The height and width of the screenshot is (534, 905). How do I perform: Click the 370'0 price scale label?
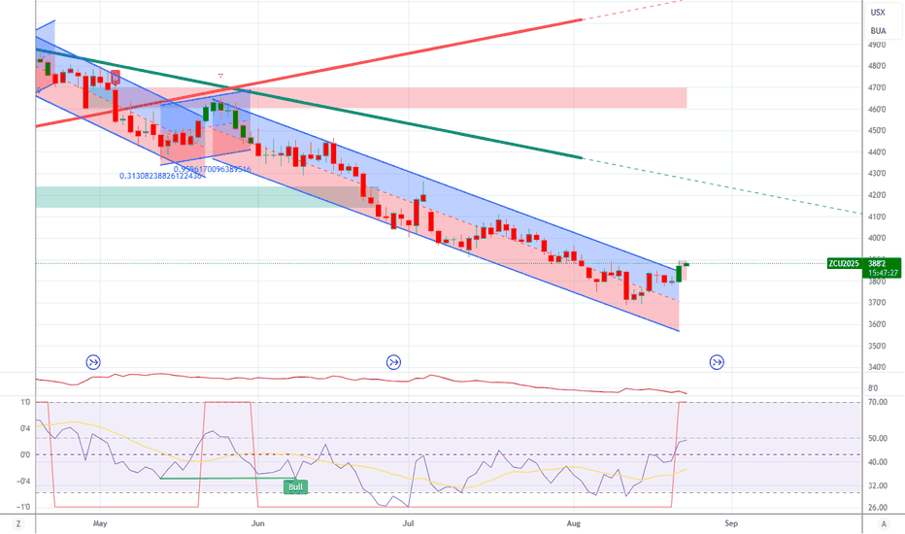pos(877,303)
